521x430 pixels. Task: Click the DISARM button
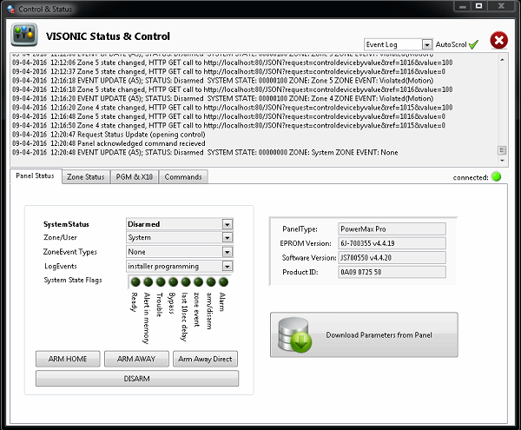[137, 379]
